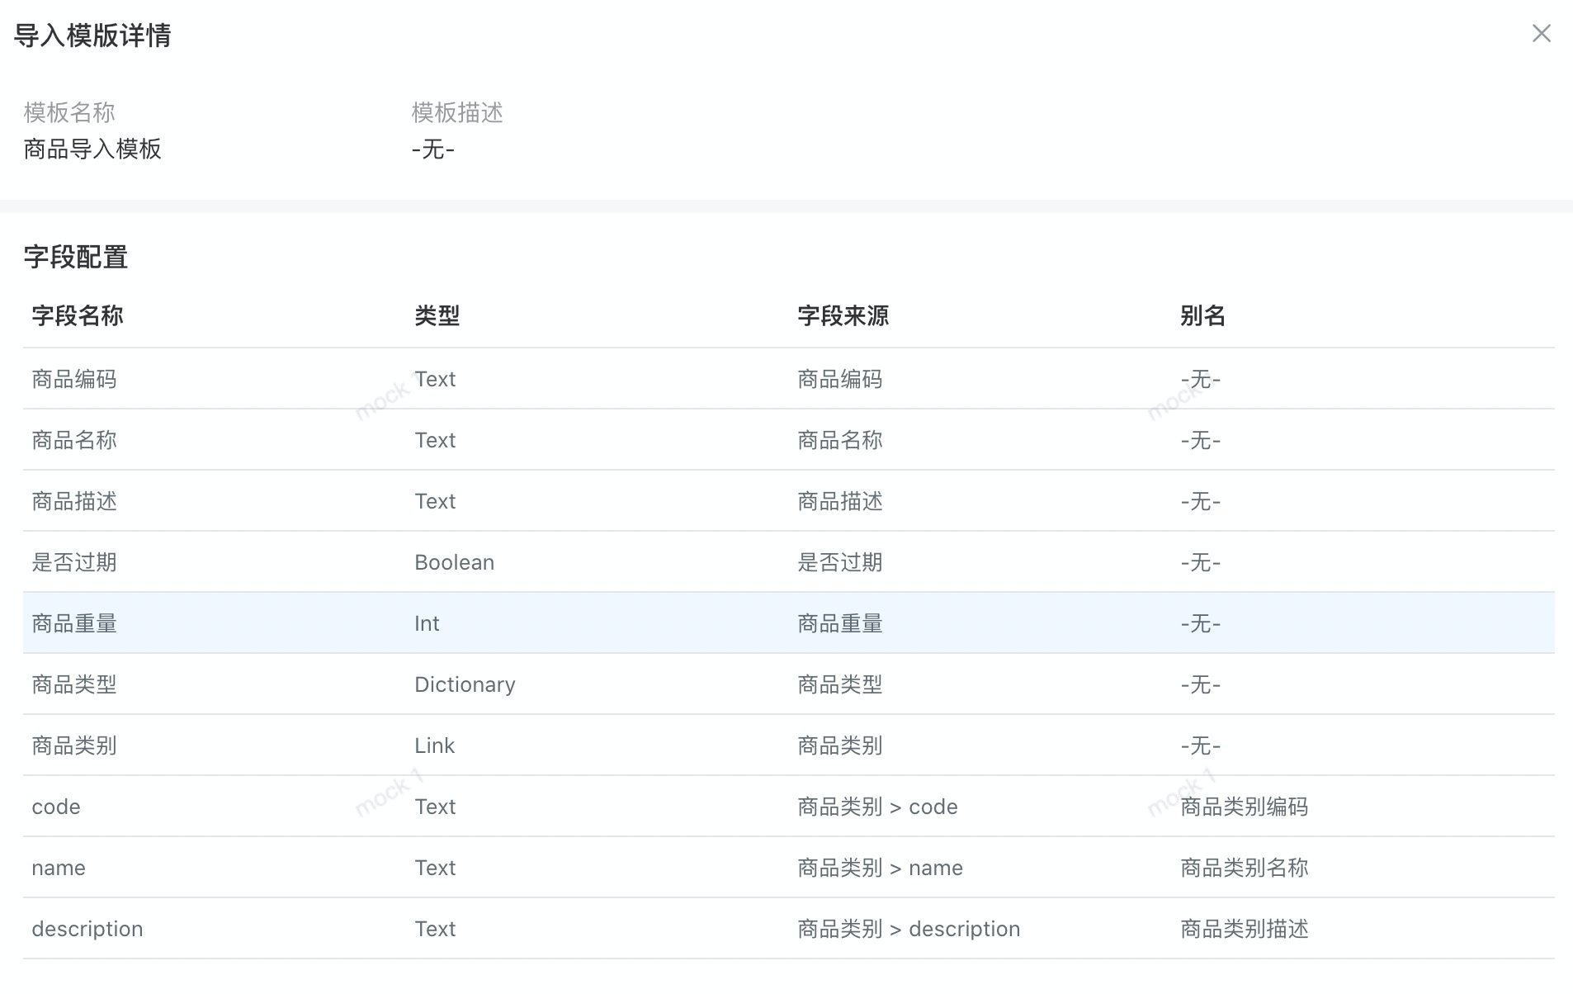Select the name field row

tap(59, 869)
